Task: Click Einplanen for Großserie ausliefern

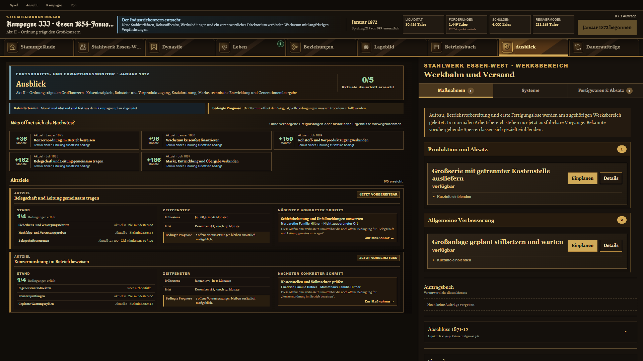Action: [582, 178]
